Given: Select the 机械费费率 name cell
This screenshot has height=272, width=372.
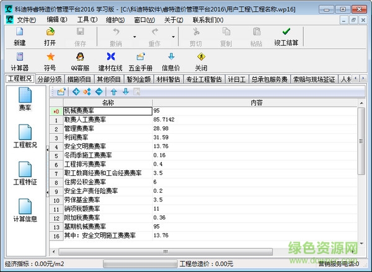Looking at the screenshot, I should (x=108, y=111).
